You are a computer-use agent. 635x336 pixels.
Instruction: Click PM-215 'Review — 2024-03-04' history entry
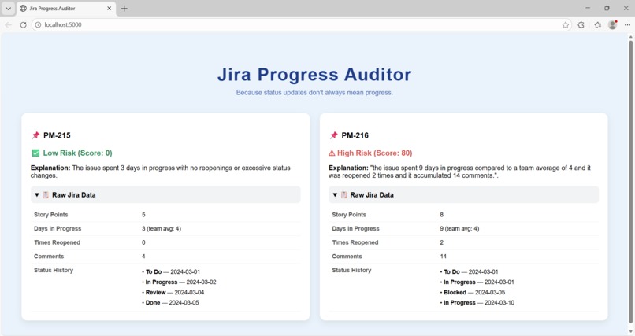coord(173,293)
